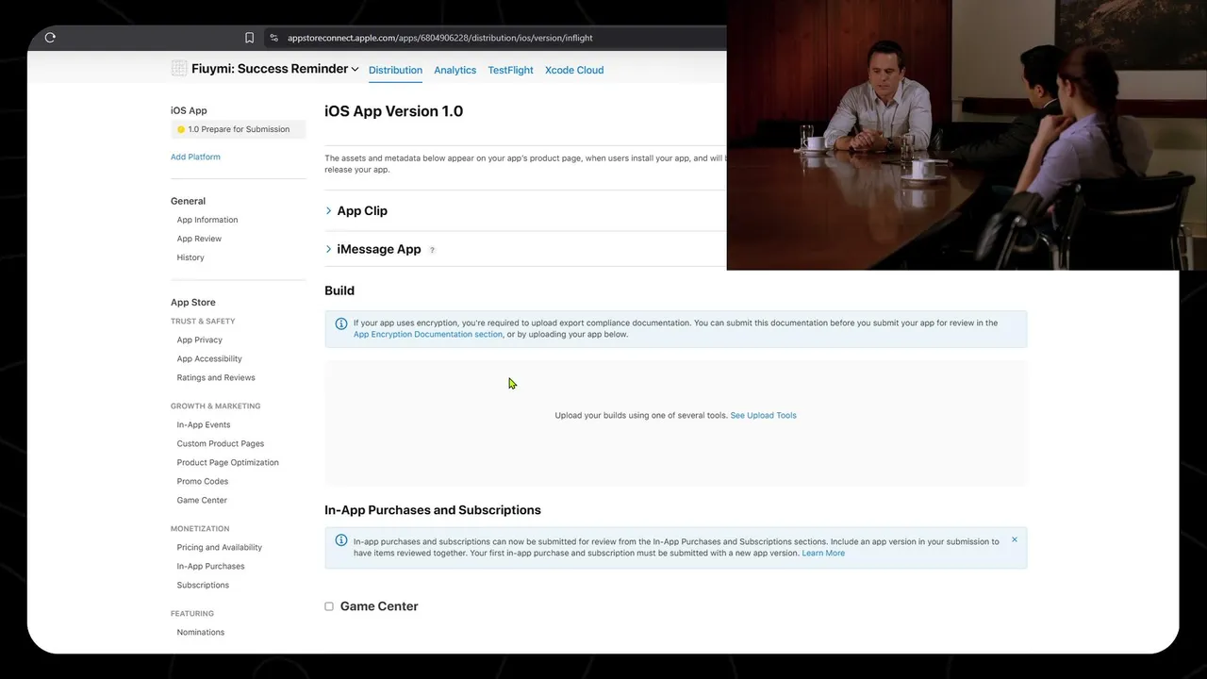Go to App Privacy settings
The image size is (1207, 679).
[x=200, y=339]
